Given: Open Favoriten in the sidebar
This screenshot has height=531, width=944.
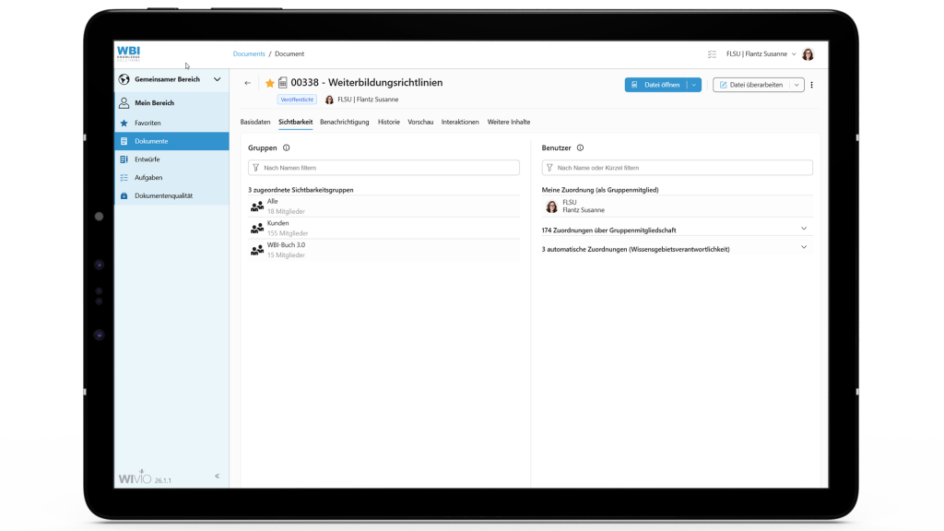Looking at the screenshot, I should pos(147,123).
